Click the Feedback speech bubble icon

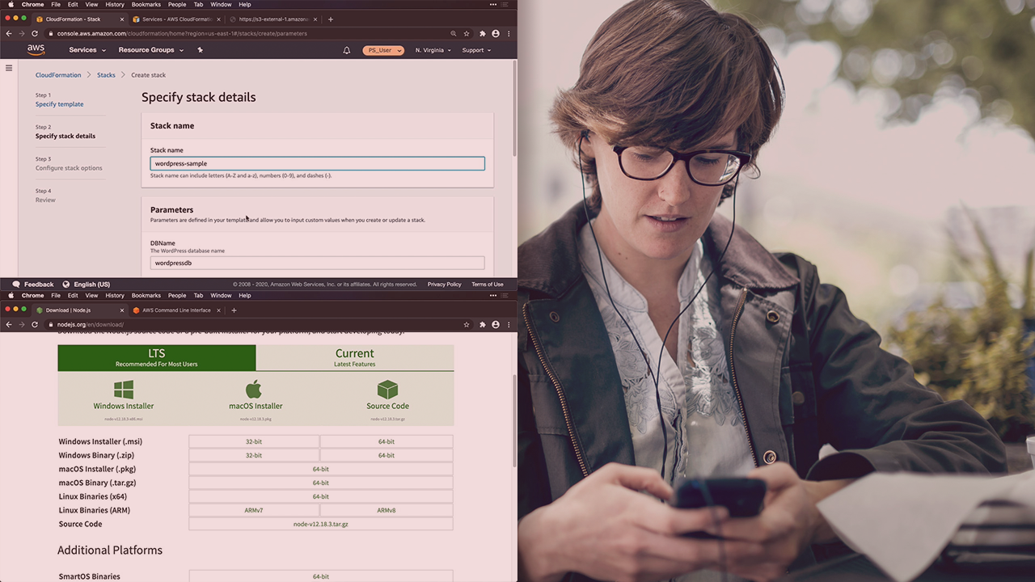(16, 285)
